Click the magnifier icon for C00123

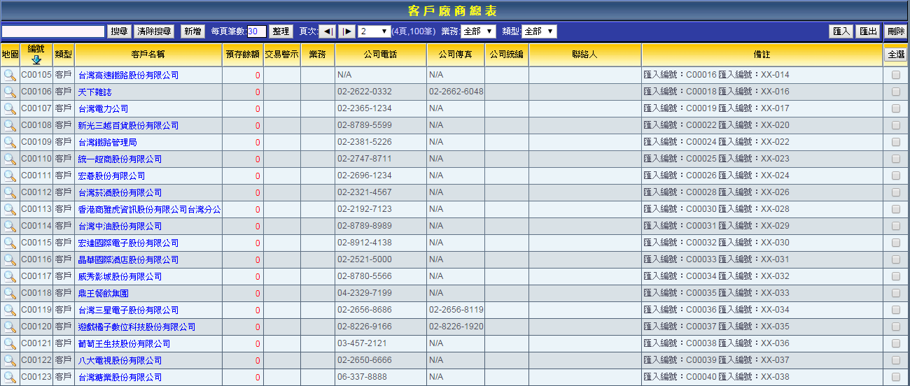point(10,377)
